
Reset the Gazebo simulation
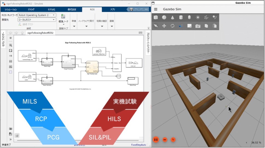[173, 140]
